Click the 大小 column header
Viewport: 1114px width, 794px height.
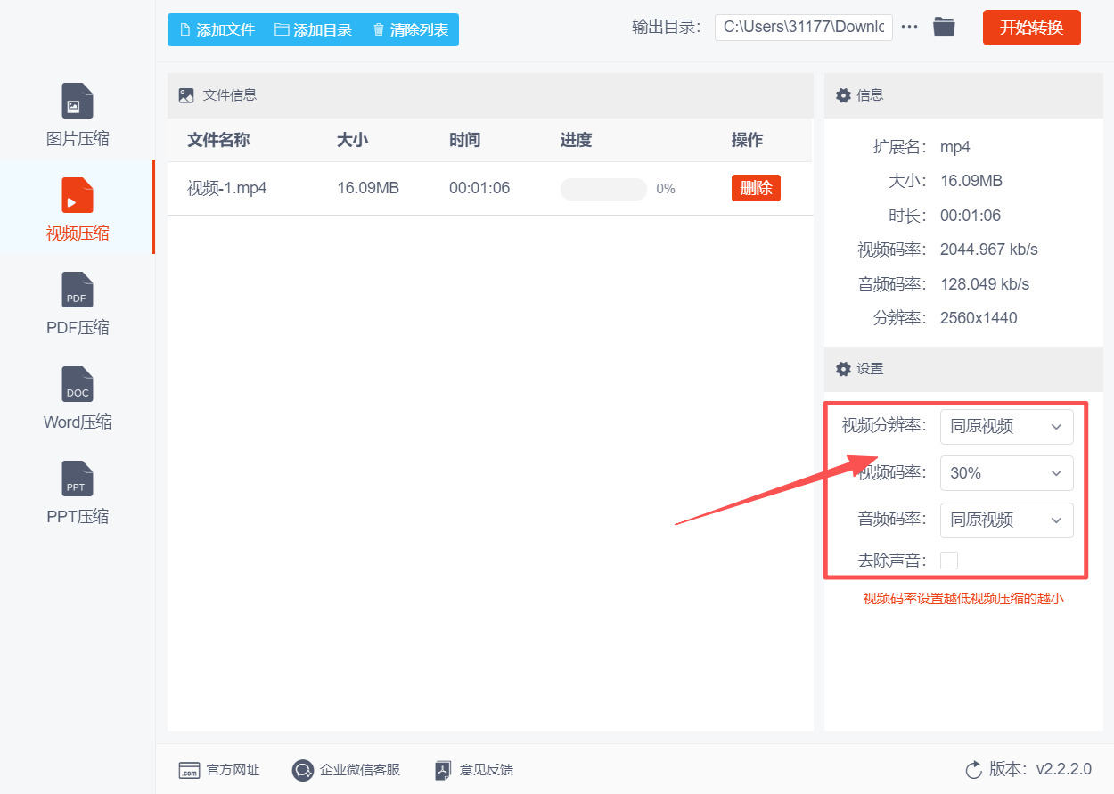pyautogui.click(x=352, y=140)
